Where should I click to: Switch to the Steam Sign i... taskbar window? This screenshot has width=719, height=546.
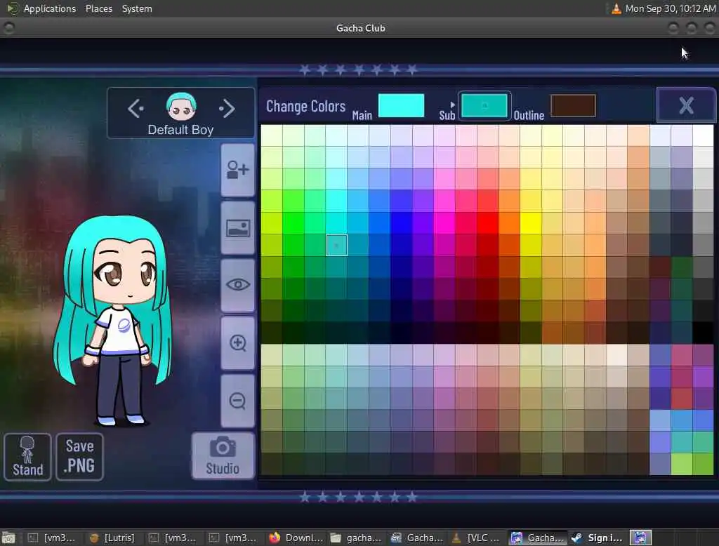(x=598, y=538)
